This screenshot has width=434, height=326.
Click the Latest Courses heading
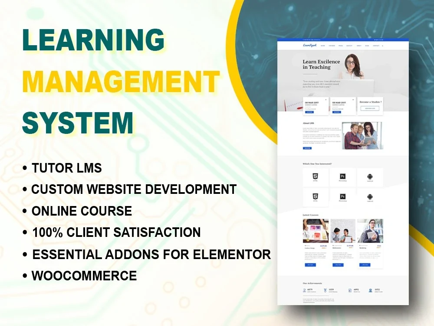coord(311,215)
